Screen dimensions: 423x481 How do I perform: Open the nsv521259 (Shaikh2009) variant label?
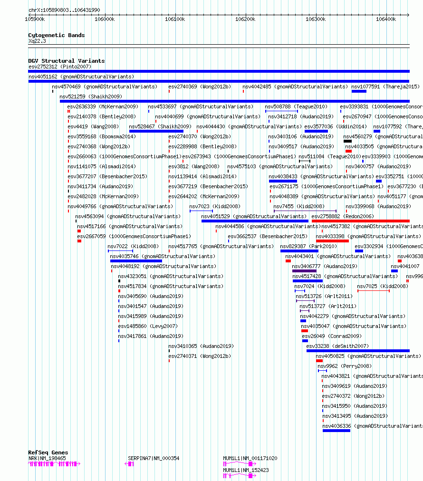click(91, 96)
